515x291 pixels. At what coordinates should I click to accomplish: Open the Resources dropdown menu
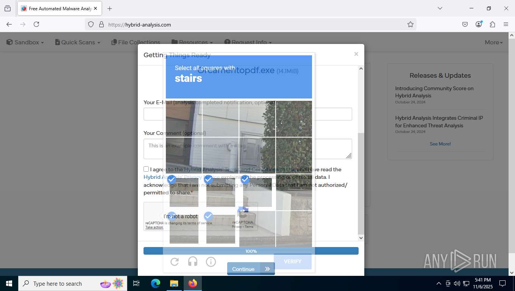pyautogui.click(x=192, y=42)
